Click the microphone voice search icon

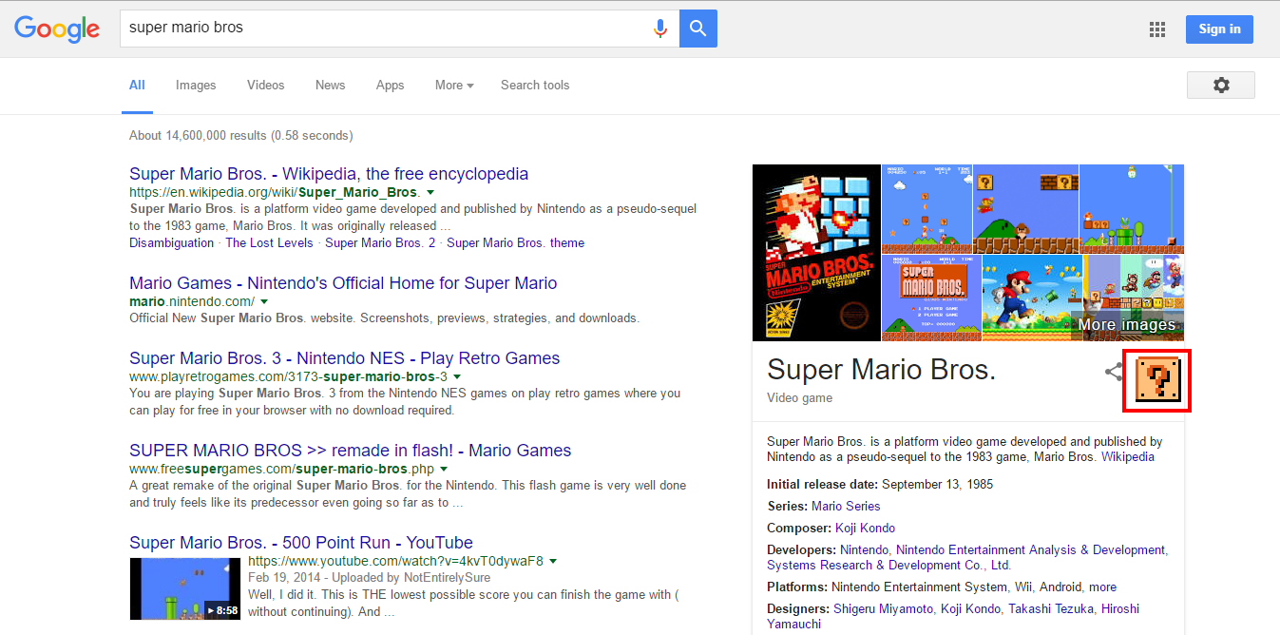tap(660, 29)
